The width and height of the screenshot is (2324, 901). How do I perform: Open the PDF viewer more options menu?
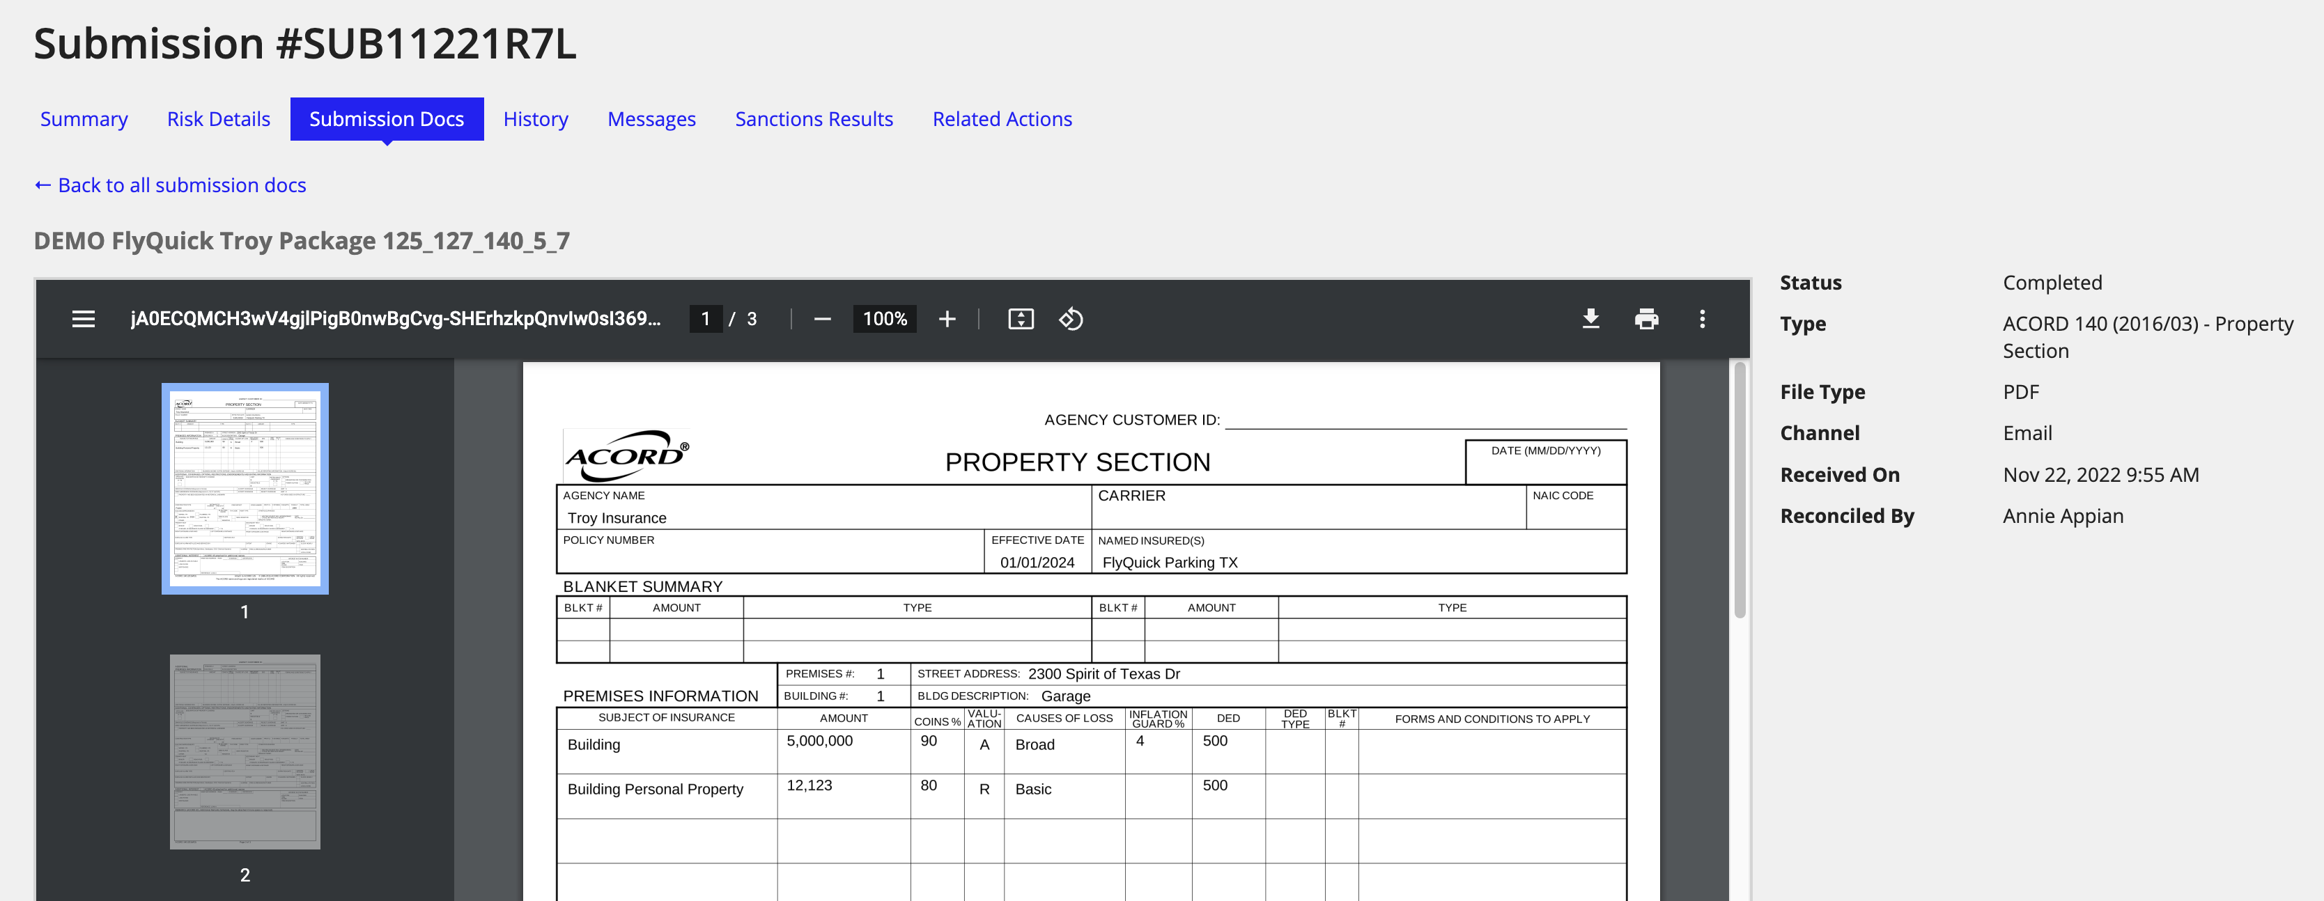click(1703, 318)
